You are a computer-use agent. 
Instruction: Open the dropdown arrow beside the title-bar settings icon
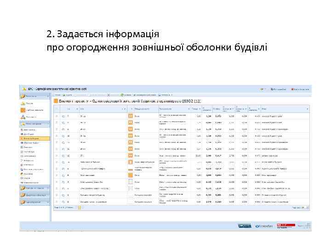click(x=265, y=90)
